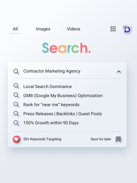Click the purple D profile avatar
Viewport: 137px width, 183px height.
[x=126, y=29]
